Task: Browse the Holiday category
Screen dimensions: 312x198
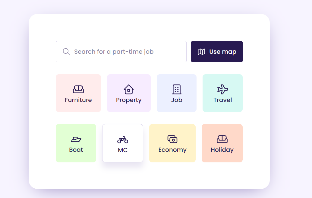Action: [x=222, y=143]
